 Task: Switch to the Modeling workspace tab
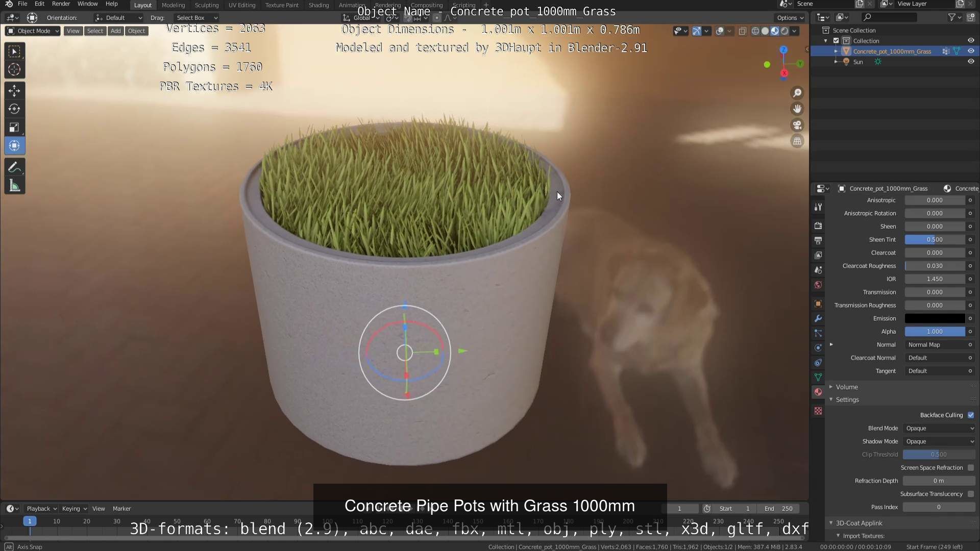pos(173,5)
